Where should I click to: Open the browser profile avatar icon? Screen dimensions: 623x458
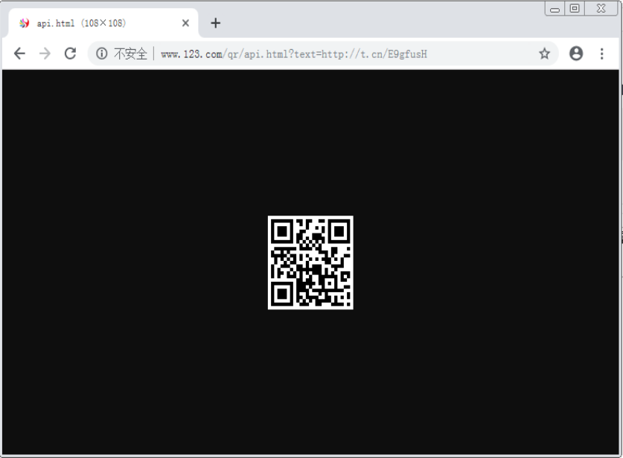tap(576, 53)
